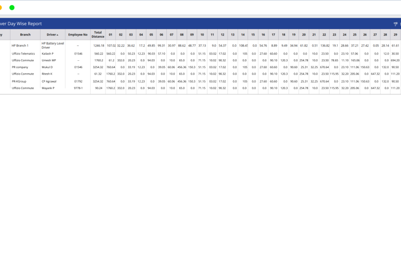Select the day 01 column header
The height and width of the screenshot is (267, 401).
(x=110, y=35)
